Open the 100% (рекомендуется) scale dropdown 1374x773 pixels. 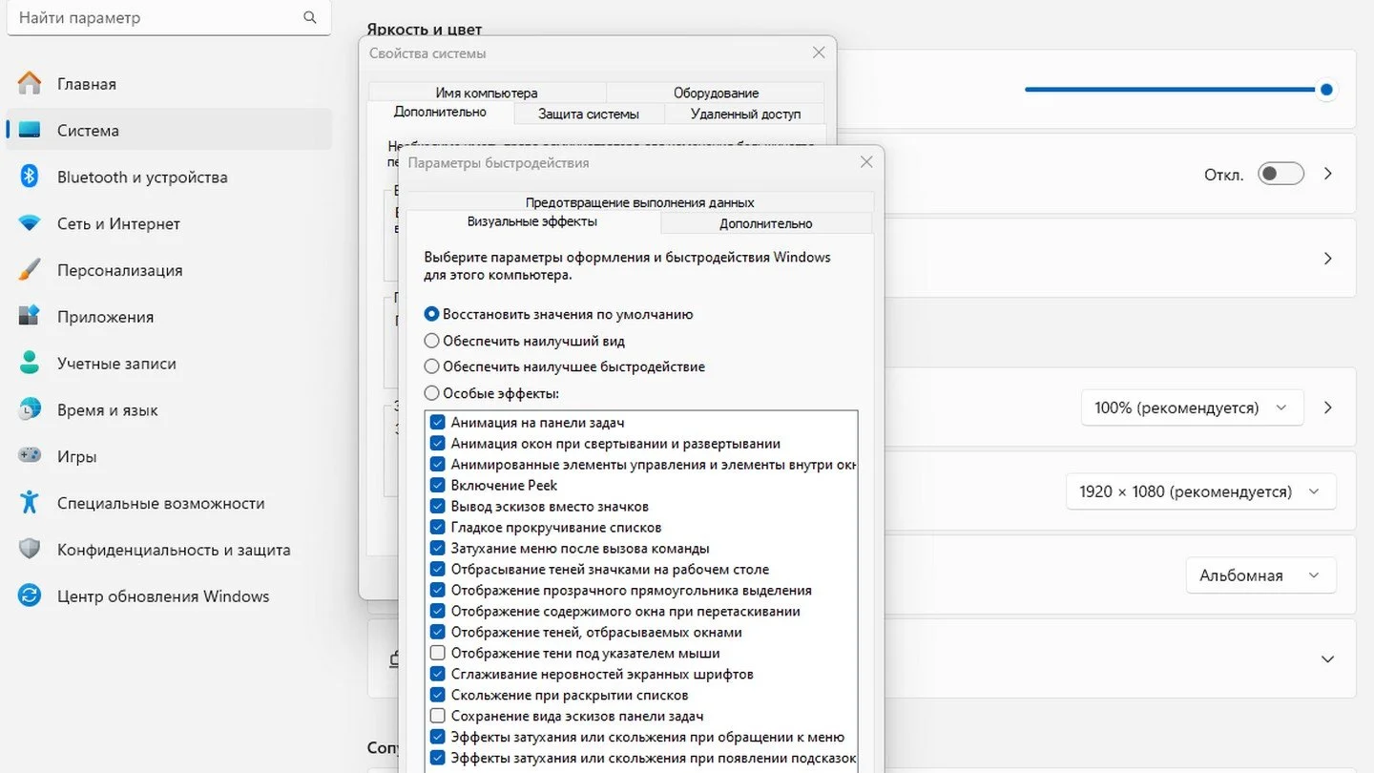(1192, 407)
